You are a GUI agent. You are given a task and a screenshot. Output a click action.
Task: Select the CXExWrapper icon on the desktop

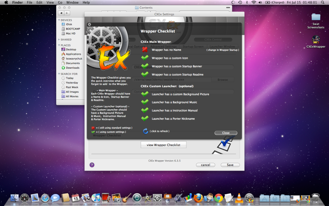tap(316, 42)
